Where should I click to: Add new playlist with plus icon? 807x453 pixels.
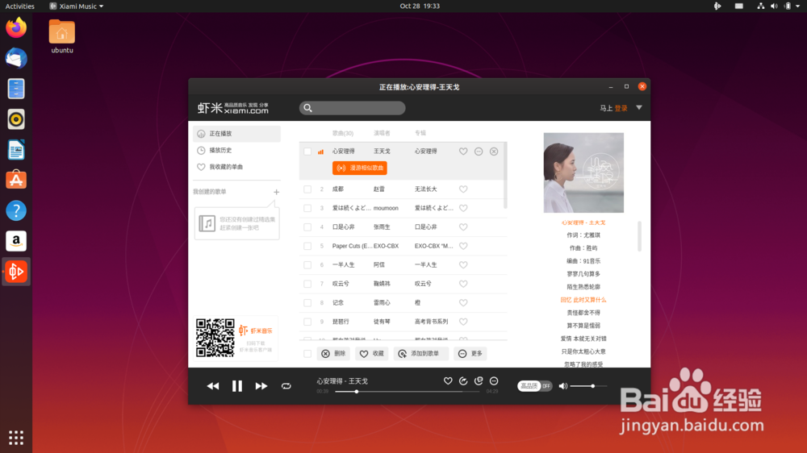276,192
